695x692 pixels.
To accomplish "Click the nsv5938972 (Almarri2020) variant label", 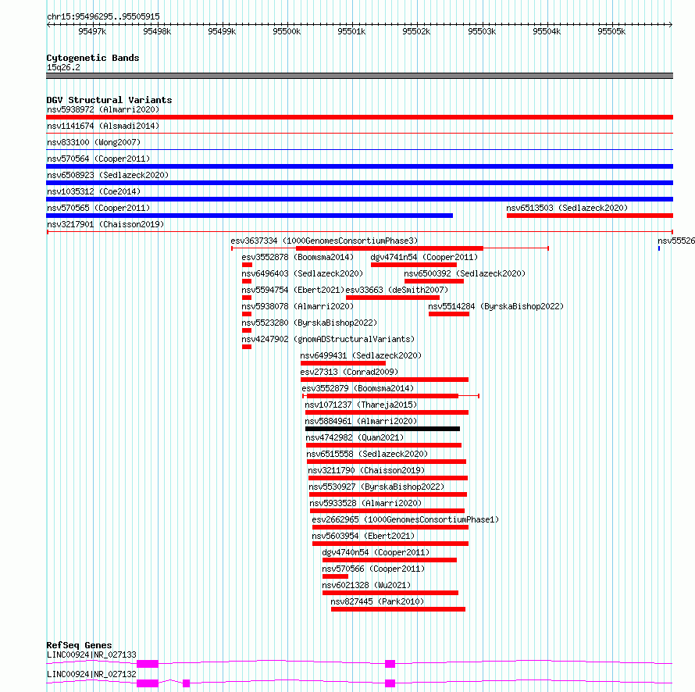I will click(103, 109).
